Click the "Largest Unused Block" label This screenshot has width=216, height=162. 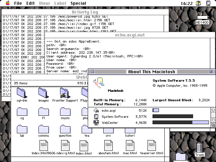coord(173,100)
